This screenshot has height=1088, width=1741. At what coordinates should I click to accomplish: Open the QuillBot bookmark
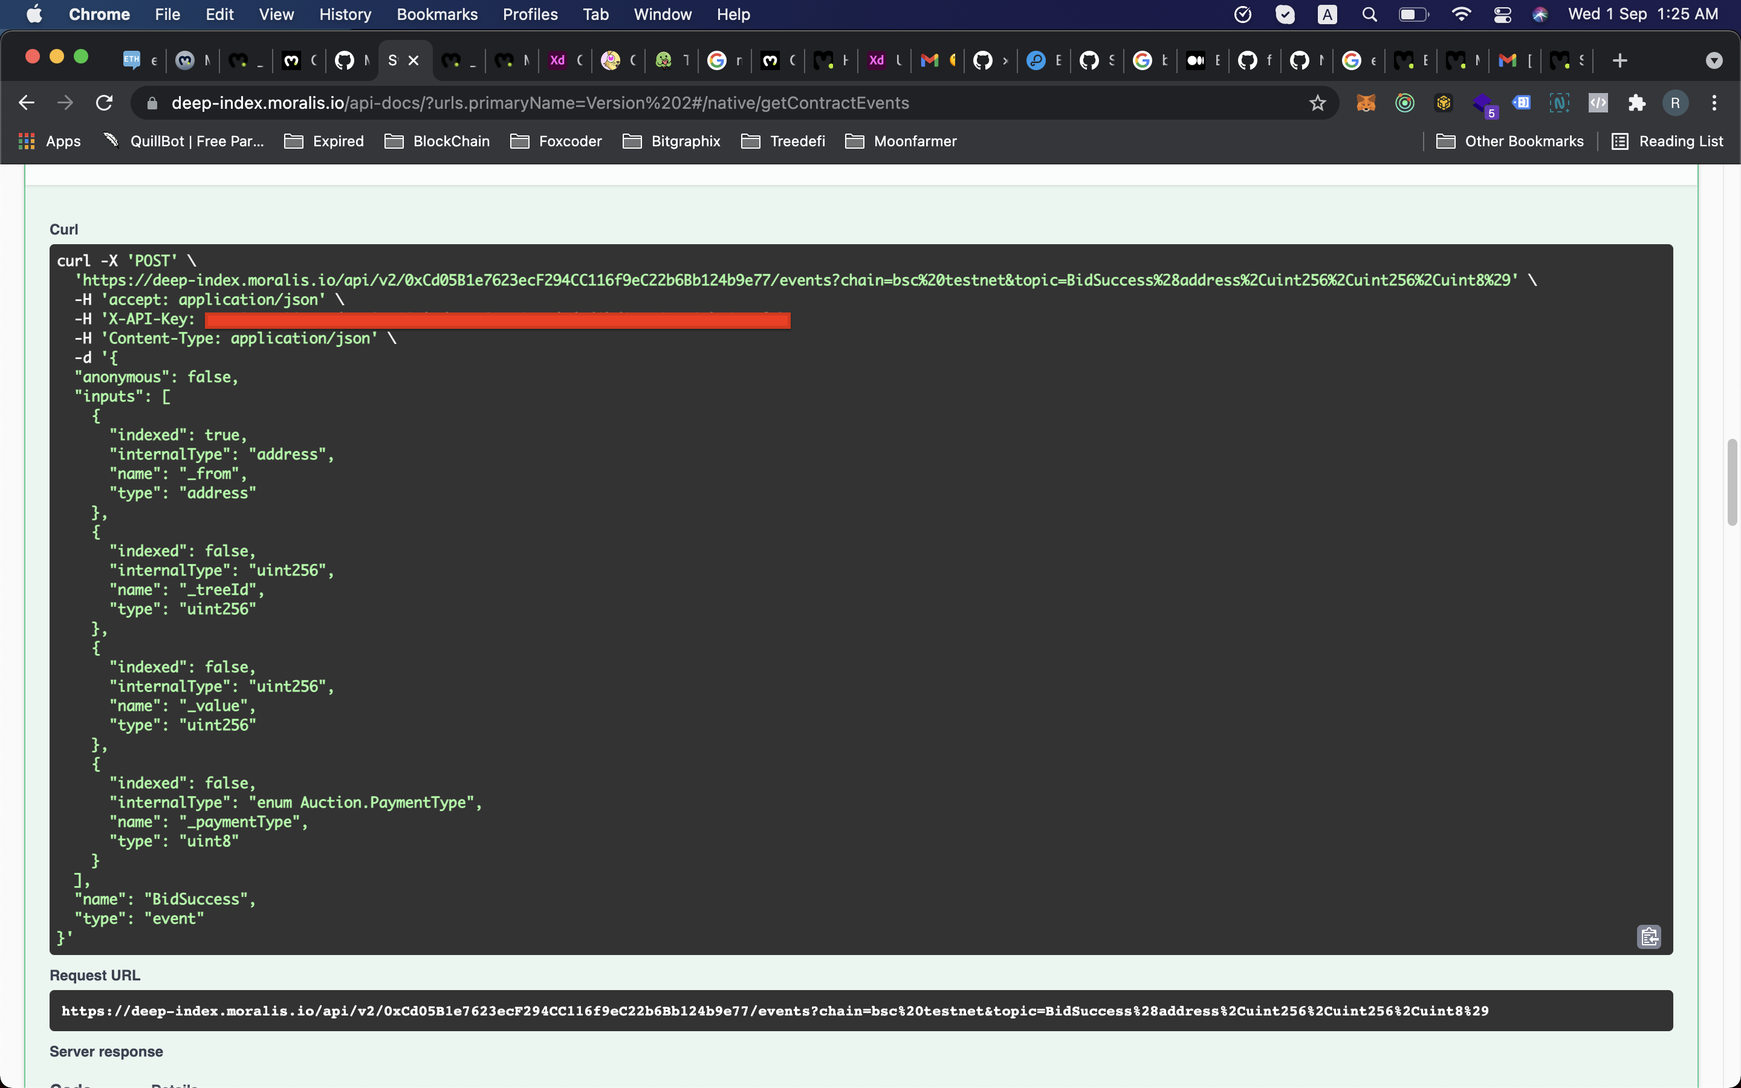pos(184,141)
